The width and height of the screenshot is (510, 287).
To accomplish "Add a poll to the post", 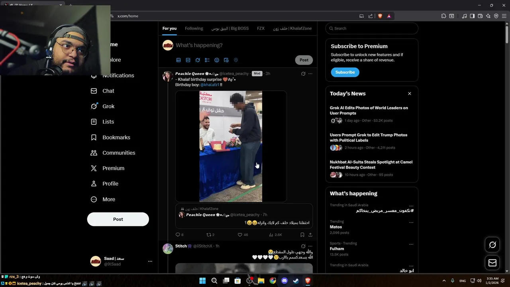I will click(207, 60).
